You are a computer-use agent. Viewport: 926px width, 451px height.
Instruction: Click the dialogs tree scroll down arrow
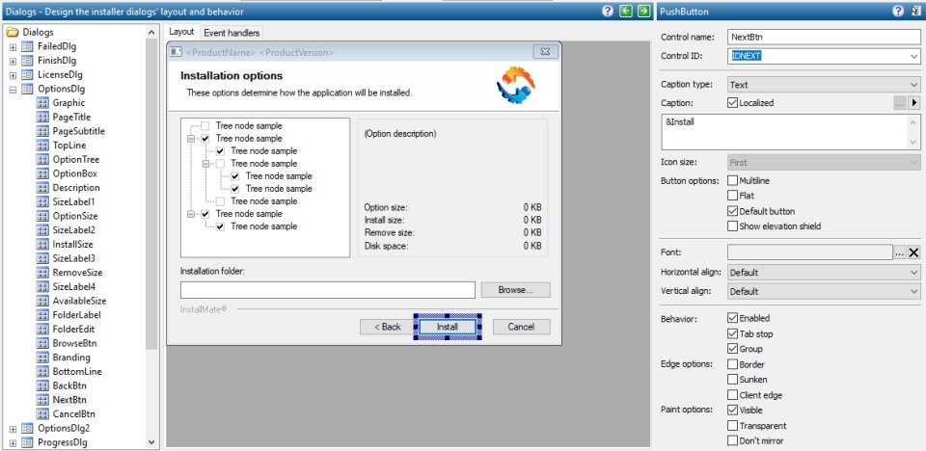click(x=151, y=442)
